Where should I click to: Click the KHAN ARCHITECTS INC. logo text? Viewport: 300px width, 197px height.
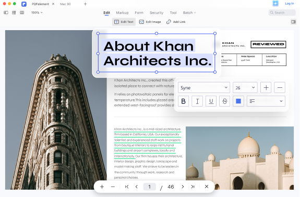pos(233,44)
